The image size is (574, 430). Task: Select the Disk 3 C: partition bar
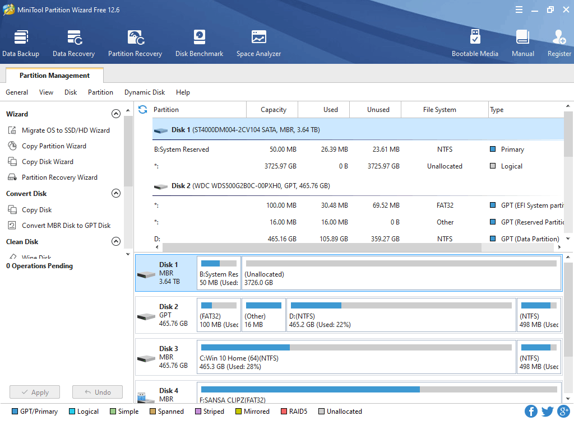coord(356,357)
